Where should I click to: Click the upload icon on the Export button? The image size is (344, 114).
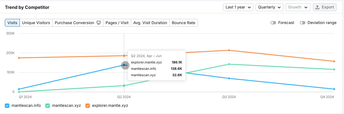click(318, 7)
